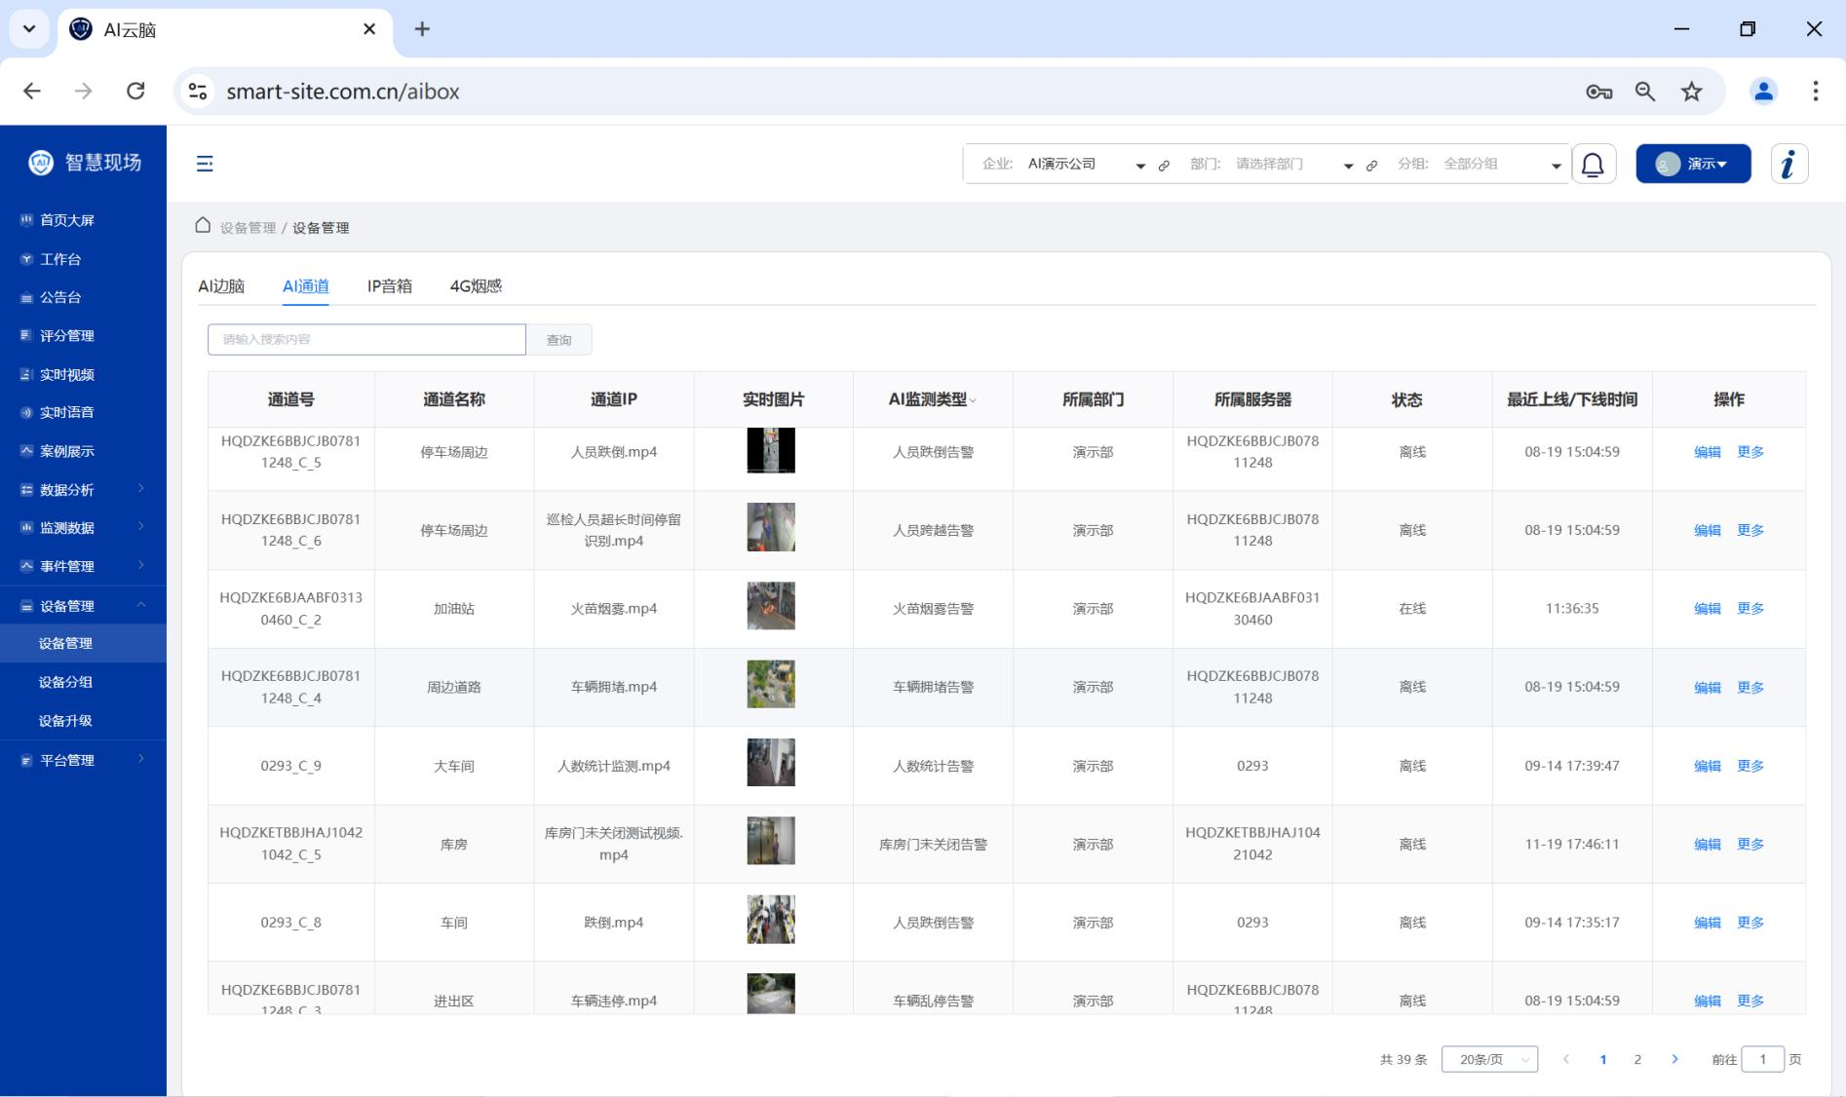This screenshot has width=1846, height=1097.
Task: Go to page 2
Action: (x=1637, y=1059)
